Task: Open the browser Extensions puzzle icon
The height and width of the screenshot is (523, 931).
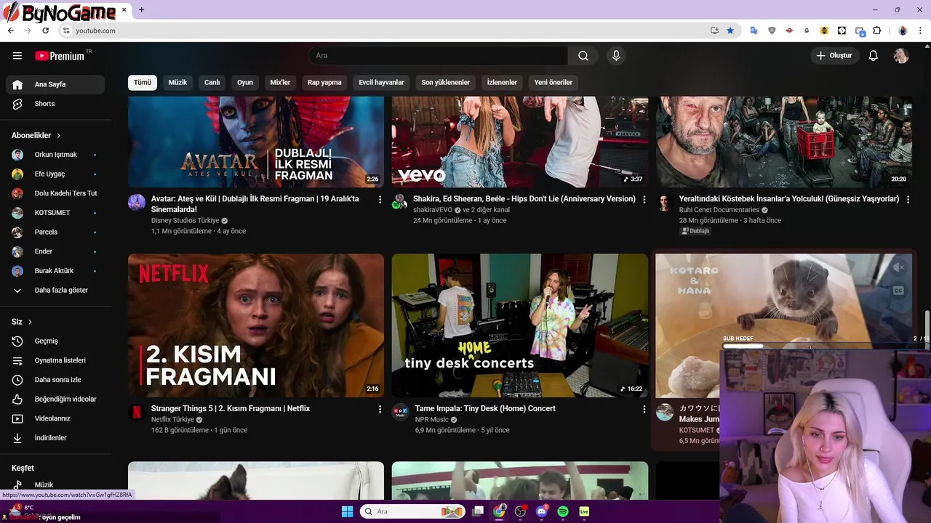Action: (x=877, y=31)
